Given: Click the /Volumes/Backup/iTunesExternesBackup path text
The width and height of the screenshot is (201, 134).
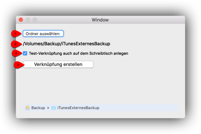Looking at the screenshot, I should click(x=67, y=44).
